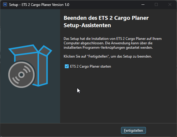Click the "ETS 2 Cargo Planer starten" label
Viewport: 177px width, 137px height.
(91, 66)
